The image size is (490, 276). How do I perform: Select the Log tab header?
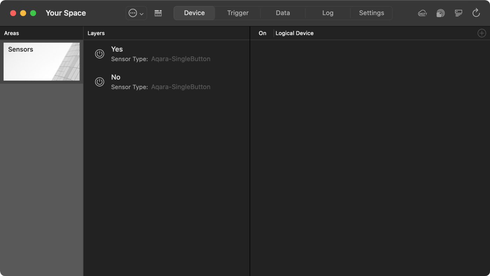(328, 13)
